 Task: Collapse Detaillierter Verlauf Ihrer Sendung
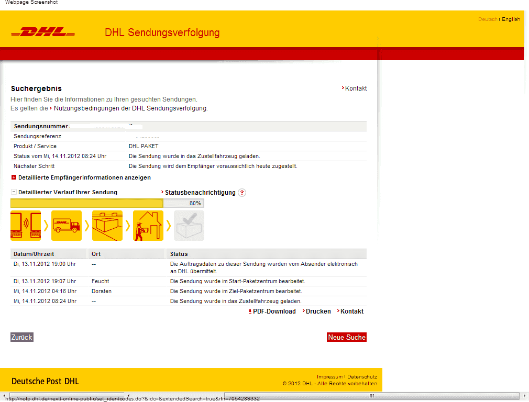[x=64, y=192]
